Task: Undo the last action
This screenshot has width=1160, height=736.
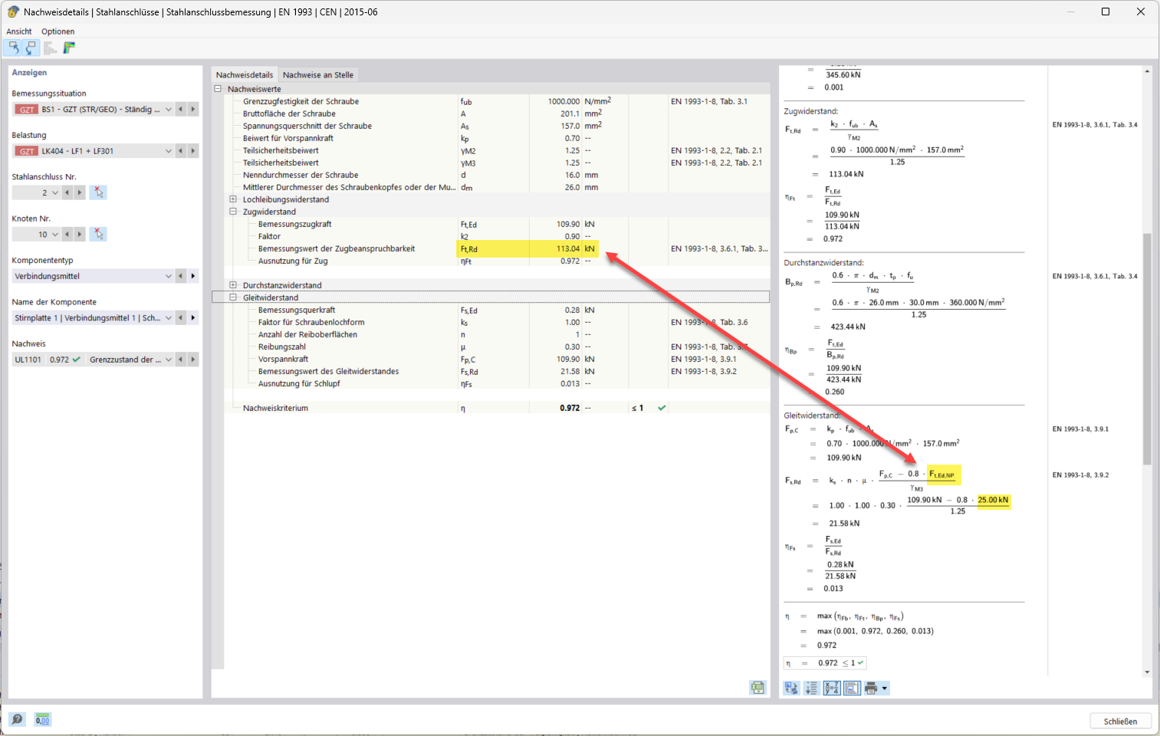Action: tap(12, 48)
